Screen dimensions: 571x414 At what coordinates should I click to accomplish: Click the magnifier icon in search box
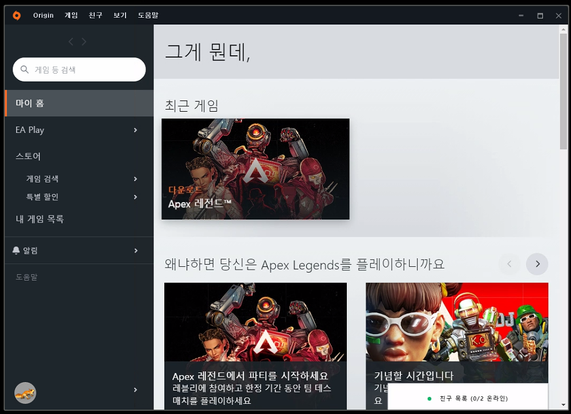coord(25,70)
